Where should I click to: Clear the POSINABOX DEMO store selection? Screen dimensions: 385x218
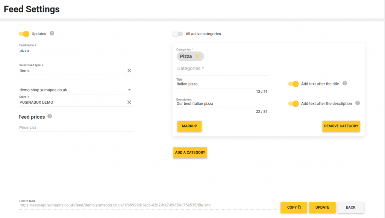click(x=129, y=102)
